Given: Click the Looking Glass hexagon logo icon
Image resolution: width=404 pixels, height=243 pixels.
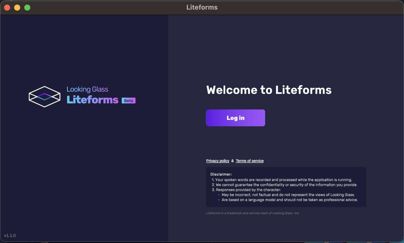Looking at the screenshot, I should (44, 97).
